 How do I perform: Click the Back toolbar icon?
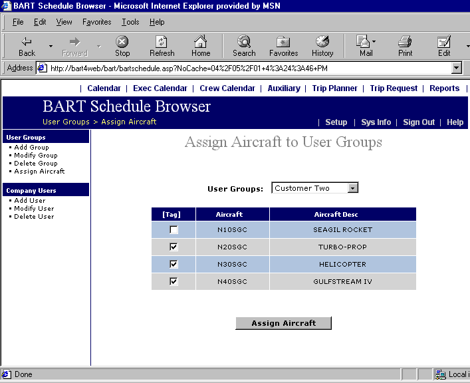[27, 42]
